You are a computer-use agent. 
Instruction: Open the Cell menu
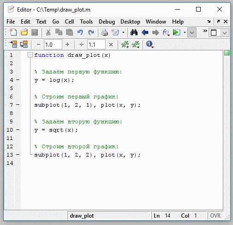pos(69,22)
